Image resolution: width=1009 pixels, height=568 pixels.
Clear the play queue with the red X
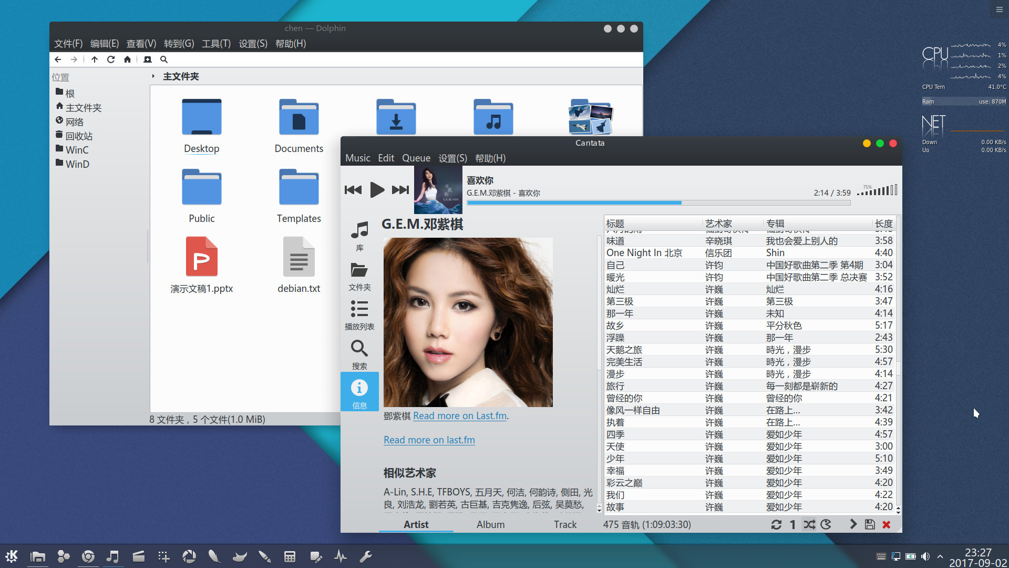[x=887, y=524]
